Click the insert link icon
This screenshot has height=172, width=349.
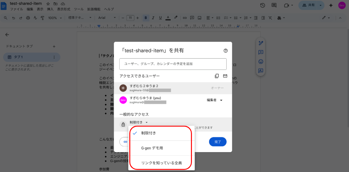(x=184, y=18)
